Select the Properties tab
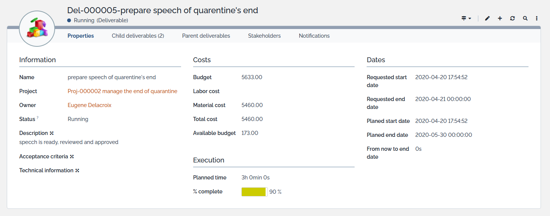Screen dimensions: 550x216 (x=81, y=36)
